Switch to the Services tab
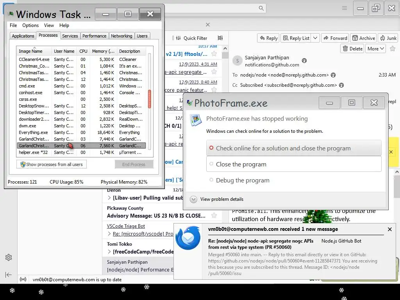 [70, 36]
